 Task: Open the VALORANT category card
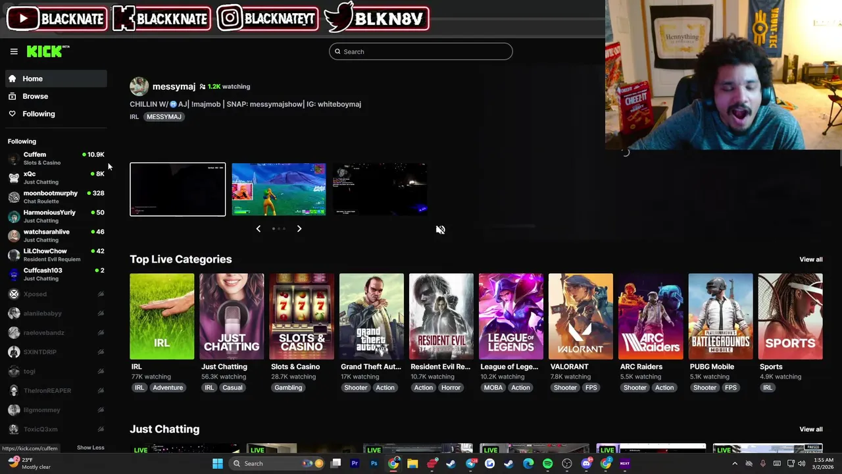[581, 317]
